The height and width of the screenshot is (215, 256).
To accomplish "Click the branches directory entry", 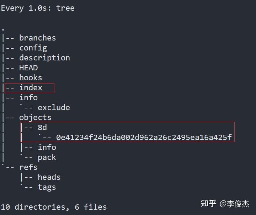I will (38, 38).
